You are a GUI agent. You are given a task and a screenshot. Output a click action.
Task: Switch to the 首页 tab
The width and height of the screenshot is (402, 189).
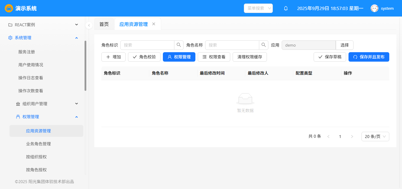104,24
